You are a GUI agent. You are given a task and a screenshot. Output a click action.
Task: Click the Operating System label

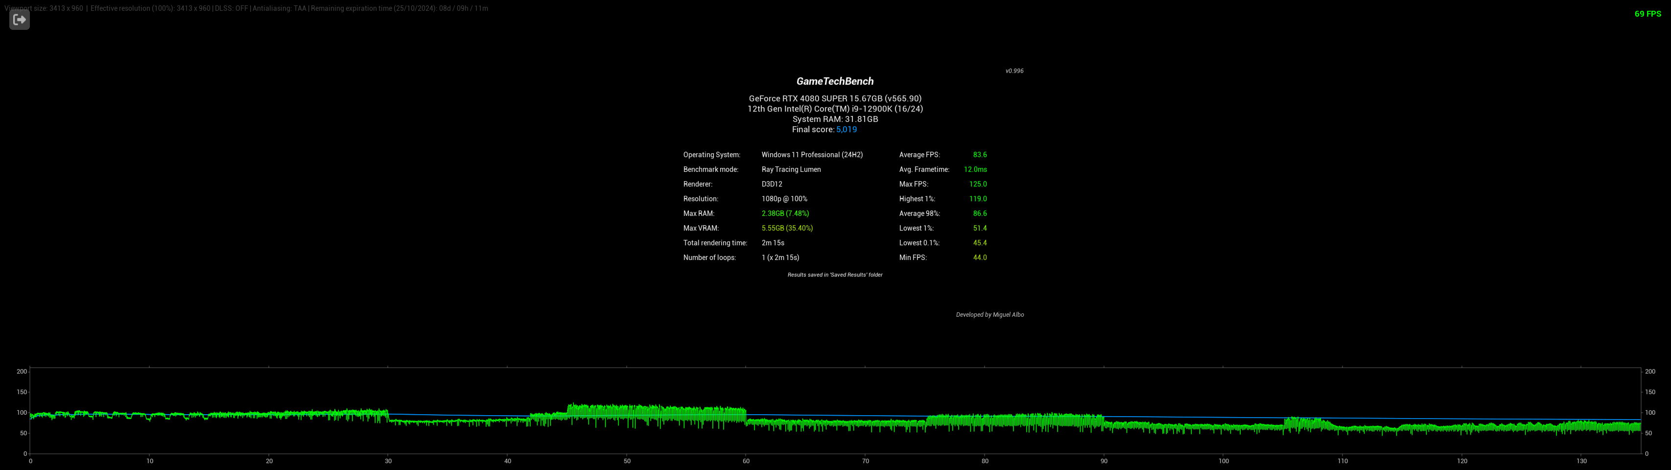click(711, 155)
